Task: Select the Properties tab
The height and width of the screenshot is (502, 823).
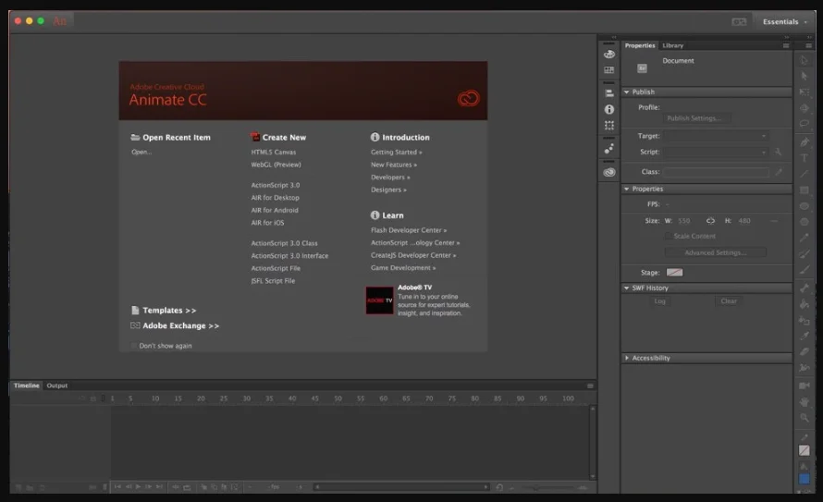Action: (x=640, y=45)
